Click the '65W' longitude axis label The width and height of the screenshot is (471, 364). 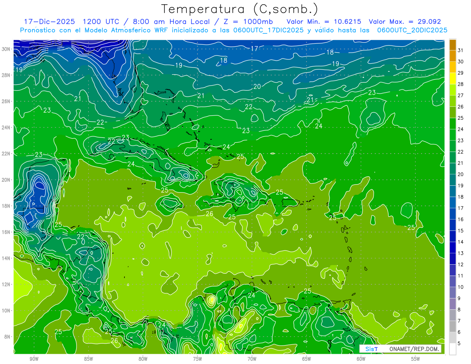coord(307,359)
